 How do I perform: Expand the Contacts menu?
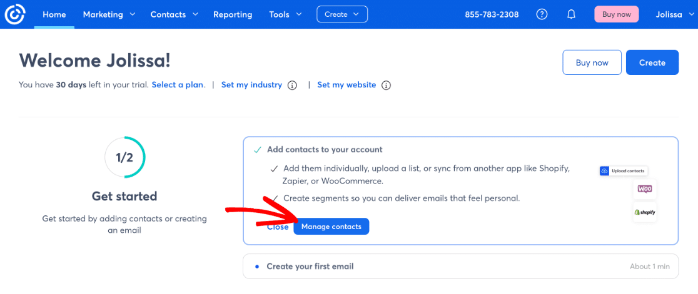174,14
